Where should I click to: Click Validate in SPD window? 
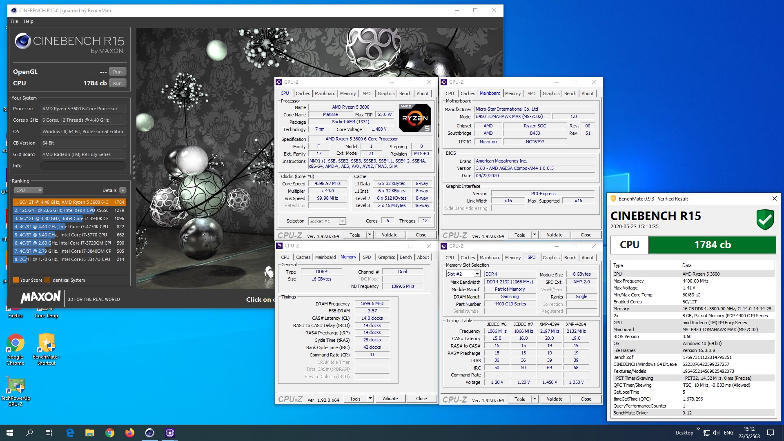tap(555, 399)
